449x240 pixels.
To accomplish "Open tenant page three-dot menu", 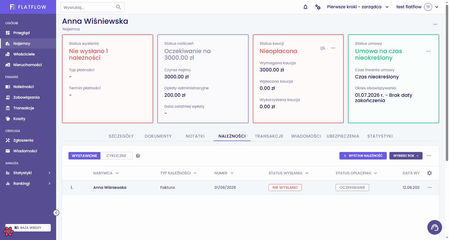I will click(435, 24).
